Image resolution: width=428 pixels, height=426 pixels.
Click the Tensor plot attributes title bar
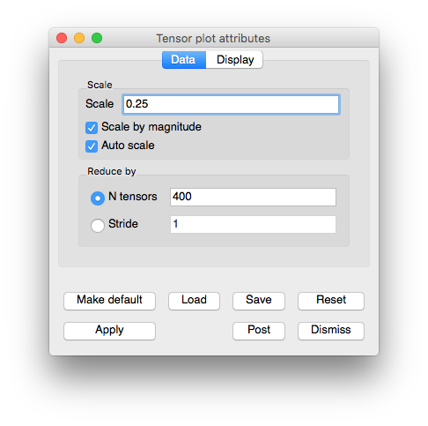pyautogui.click(x=213, y=38)
